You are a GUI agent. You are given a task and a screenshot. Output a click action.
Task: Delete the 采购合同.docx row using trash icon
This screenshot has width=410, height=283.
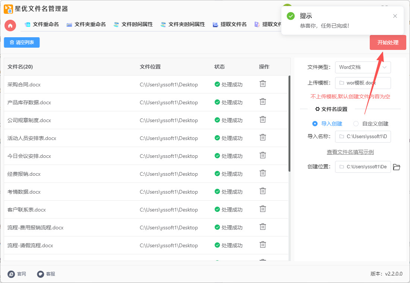pos(263,84)
